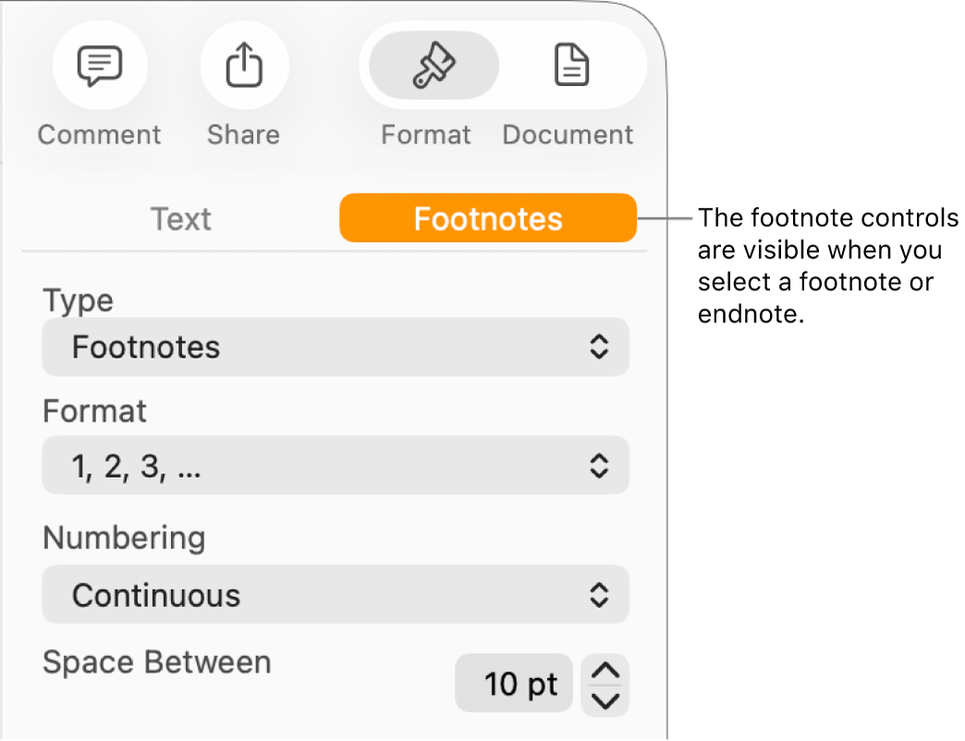Click the 10 pt value field
Screen dimensions: 965x741
point(514,683)
